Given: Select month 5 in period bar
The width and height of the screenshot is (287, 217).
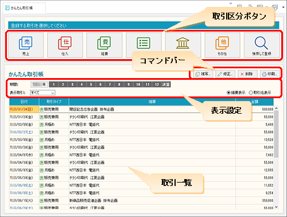Looking at the screenshot, I should click(x=91, y=84).
